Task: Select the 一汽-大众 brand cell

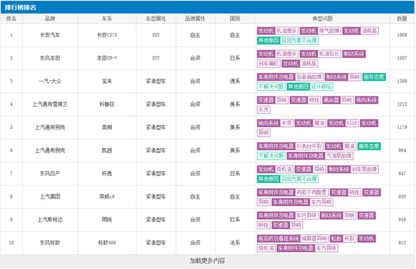Action: [x=50, y=81]
